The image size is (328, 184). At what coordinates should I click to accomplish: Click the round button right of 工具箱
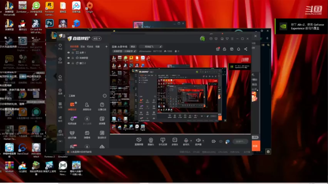pos(105,96)
